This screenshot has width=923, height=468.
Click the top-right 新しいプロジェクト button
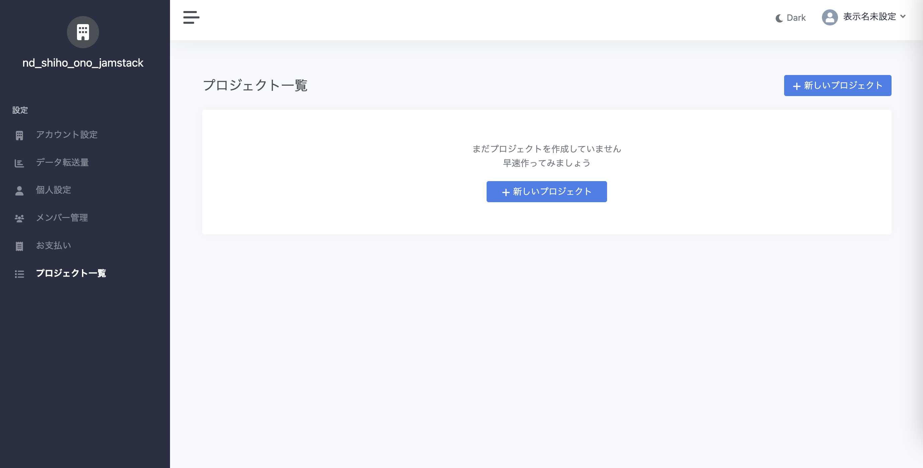[837, 86]
